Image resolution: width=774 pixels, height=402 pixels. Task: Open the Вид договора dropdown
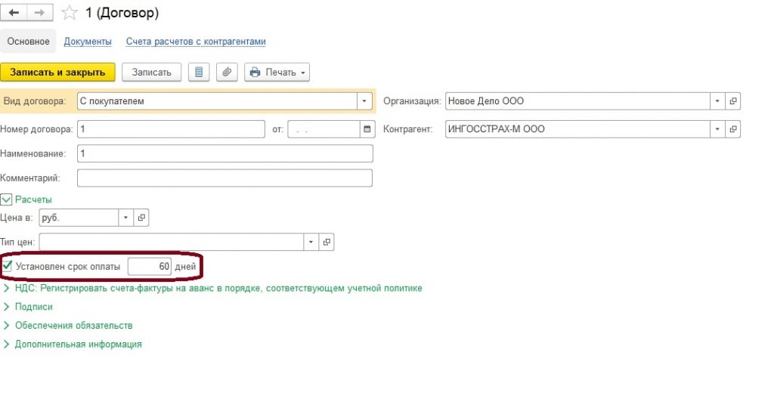pyautogui.click(x=364, y=101)
